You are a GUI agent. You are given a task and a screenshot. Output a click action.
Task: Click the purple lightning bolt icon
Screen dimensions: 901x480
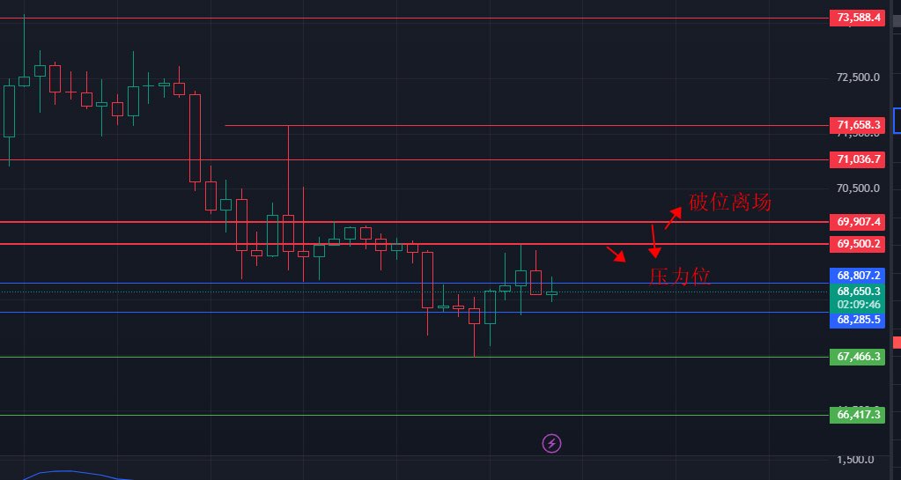tap(551, 443)
